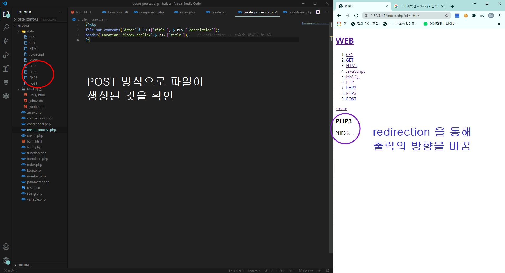Image resolution: width=505 pixels, height=273 pixels.
Task: Click the cookie extension icon in Chrome
Action: coord(466,16)
